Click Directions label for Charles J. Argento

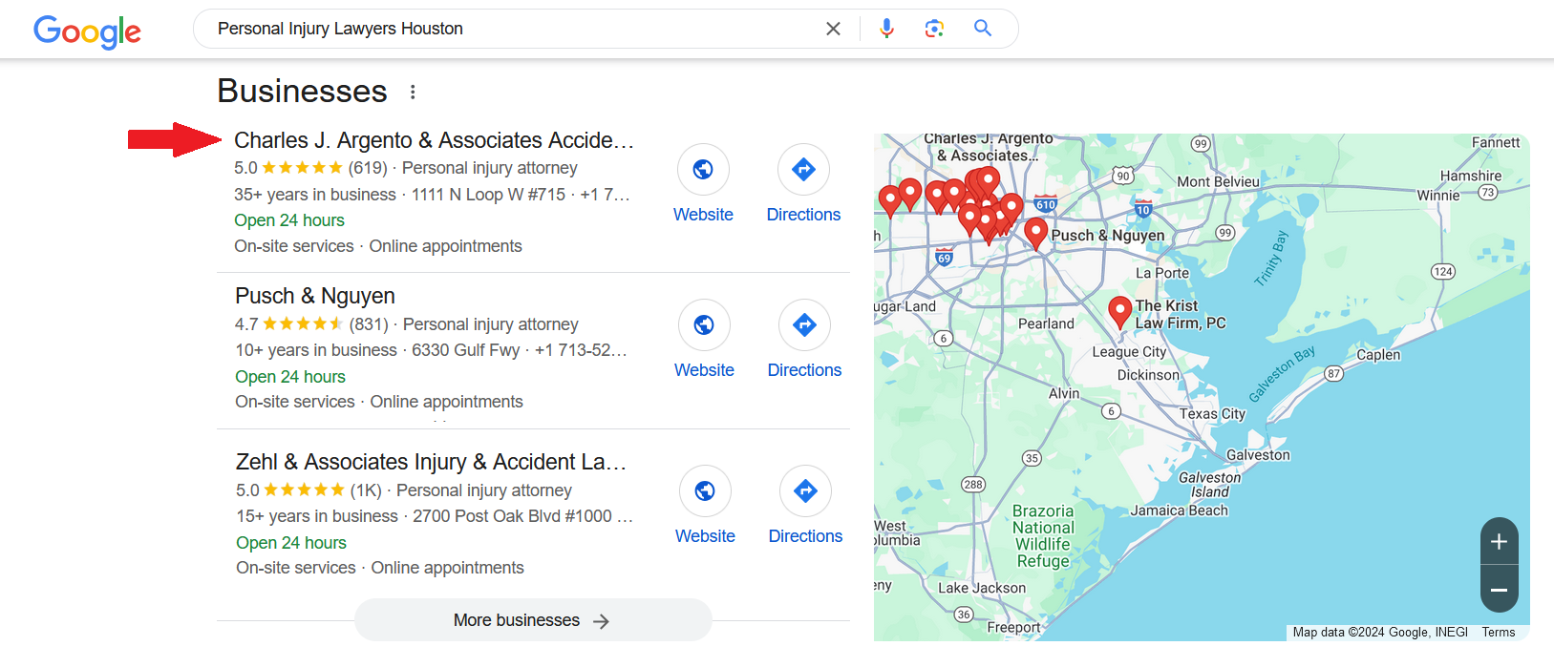803,215
